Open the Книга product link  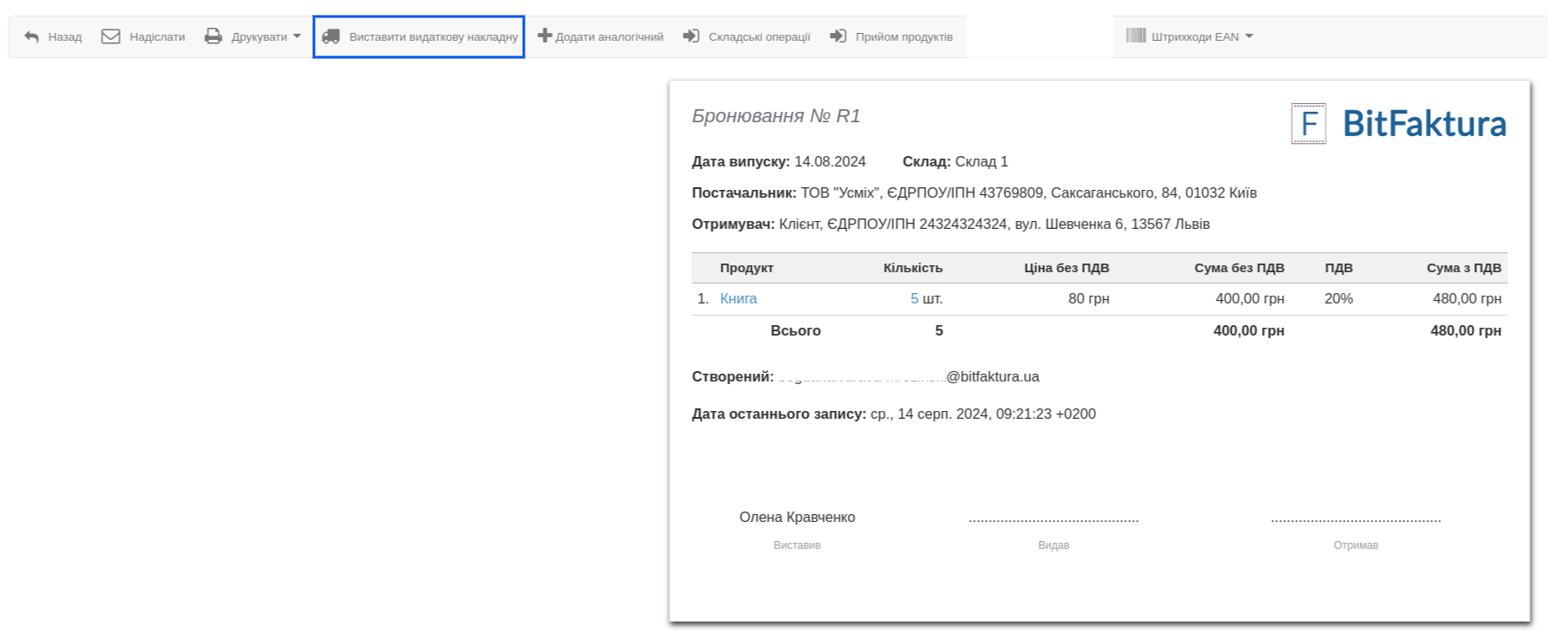click(x=738, y=298)
